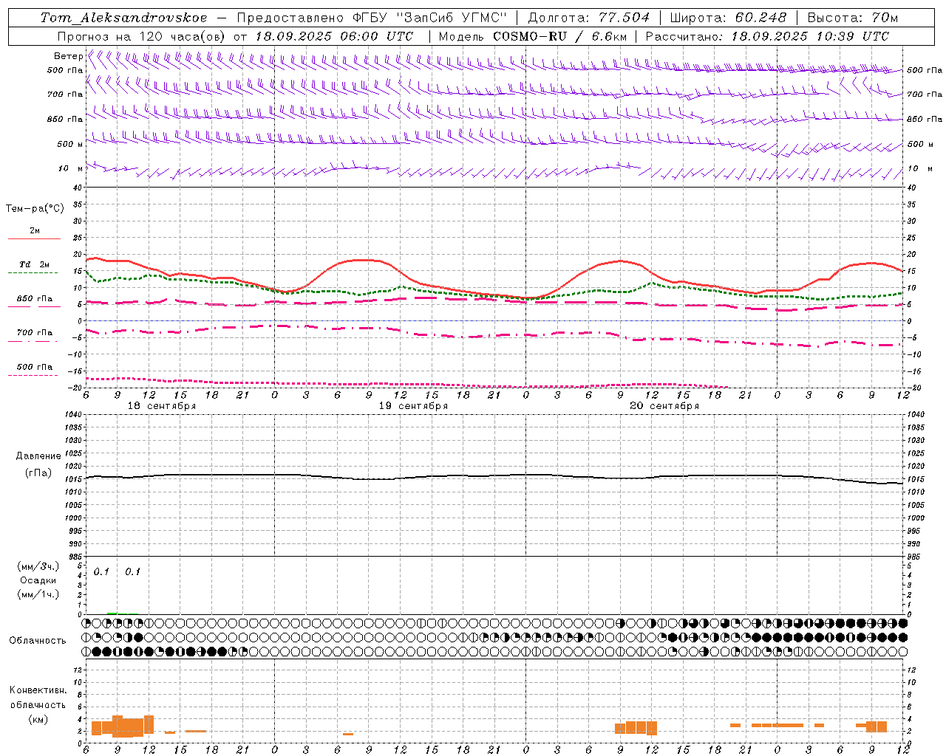946x756 pixels.
Task: Click the station name Tom_Aleksandrovskoe
Action: pyautogui.click(x=123, y=18)
